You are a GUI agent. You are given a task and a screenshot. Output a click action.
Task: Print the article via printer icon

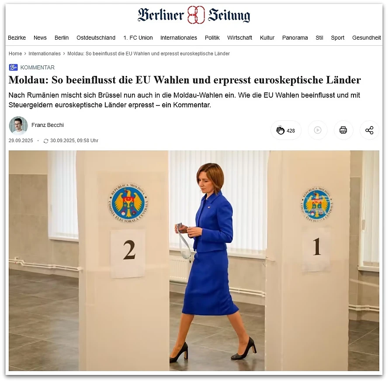(x=343, y=130)
